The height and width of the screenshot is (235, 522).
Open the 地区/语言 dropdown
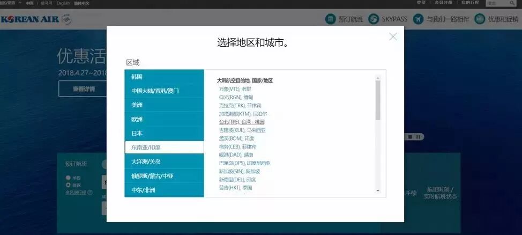pos(11,3)
